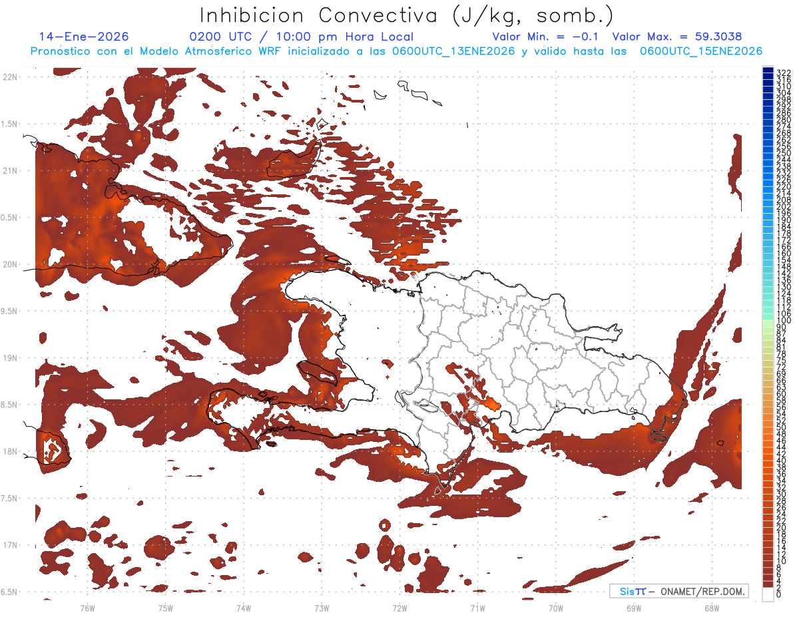799x617 pixels.
Task: Click the longitude label '75W'
Action: pyautogui.click(x=166, y=608)
